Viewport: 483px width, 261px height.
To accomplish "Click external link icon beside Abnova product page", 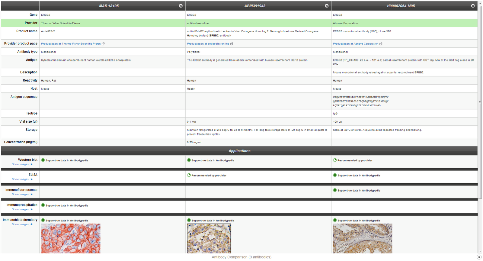I will 381,44.
